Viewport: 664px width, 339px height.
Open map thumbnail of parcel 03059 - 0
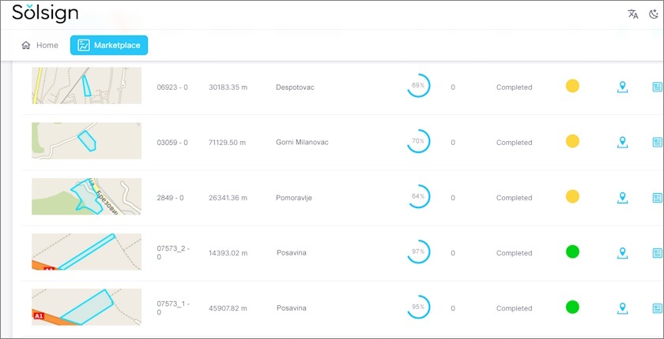pos(86,141)
